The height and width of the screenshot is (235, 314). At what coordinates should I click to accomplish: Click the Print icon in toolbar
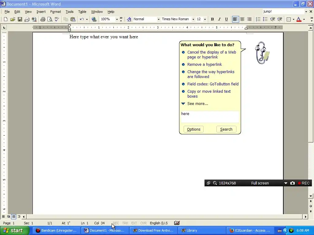[43, 19]
